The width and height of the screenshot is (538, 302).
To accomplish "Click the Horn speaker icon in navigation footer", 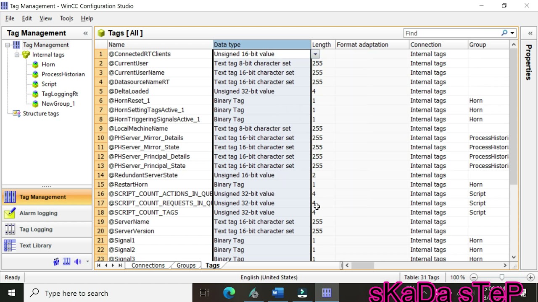I will pos(78,262).
